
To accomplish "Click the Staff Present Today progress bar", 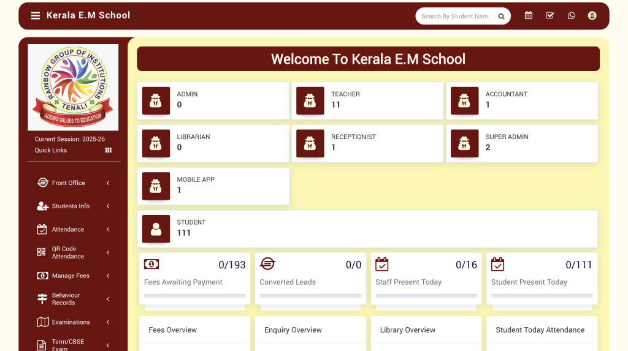I will 426,296.
